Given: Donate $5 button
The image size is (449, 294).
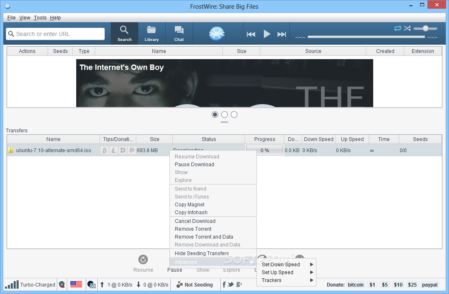Looking at the screenshot, I should [x=384, y=284].
